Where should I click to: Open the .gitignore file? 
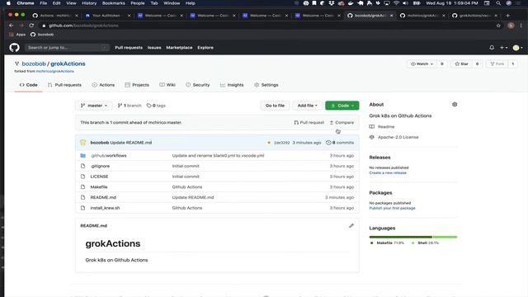coord(100,166)
